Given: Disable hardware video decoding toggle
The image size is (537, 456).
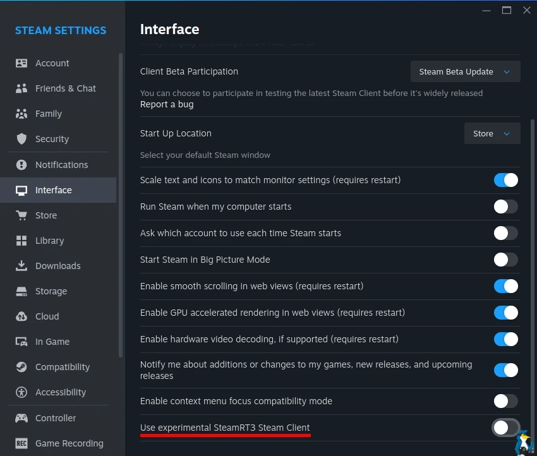Looking at the screenshot, I should coord(505,339).
